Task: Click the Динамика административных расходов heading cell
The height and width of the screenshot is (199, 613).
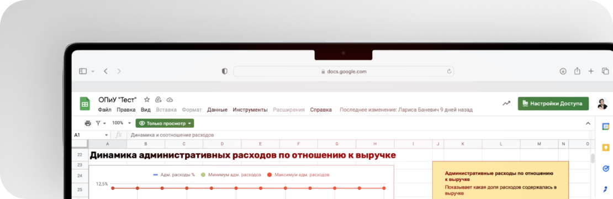Action: click(243, 155)
